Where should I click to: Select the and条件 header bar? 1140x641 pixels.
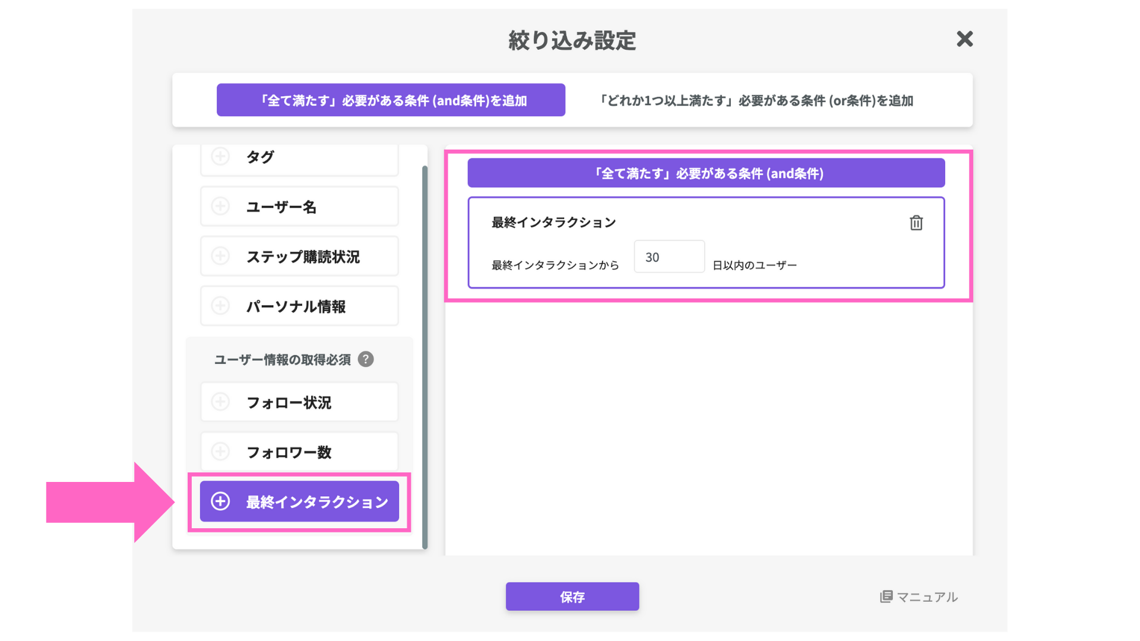[706, 173]
